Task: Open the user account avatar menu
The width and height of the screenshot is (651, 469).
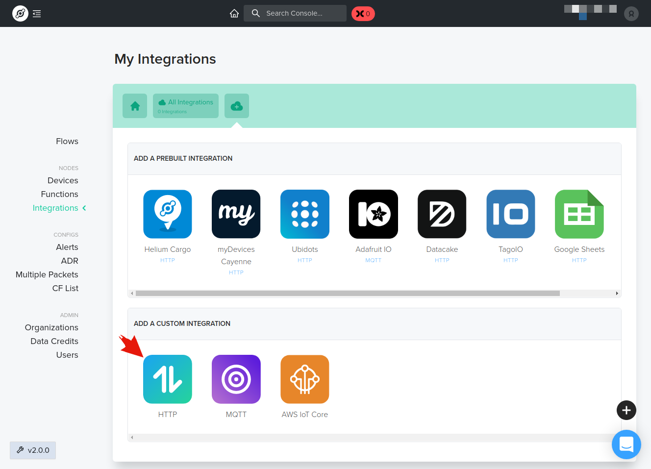Action: [x=631, y=14]
